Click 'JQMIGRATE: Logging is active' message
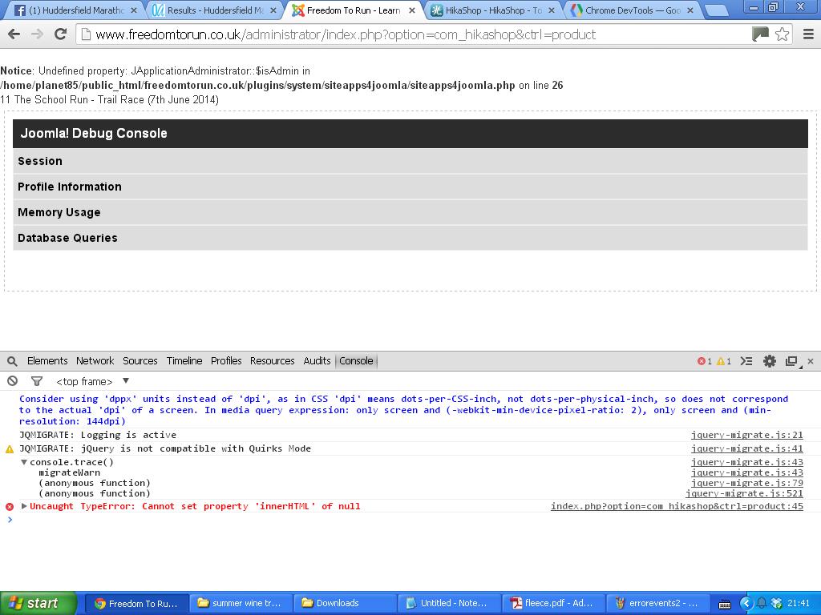Viewport: 821px width, 615px height. pos(98,435)
